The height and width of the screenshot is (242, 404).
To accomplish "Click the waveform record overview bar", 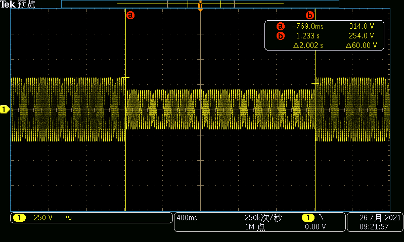I will click(x=200, y=4).
